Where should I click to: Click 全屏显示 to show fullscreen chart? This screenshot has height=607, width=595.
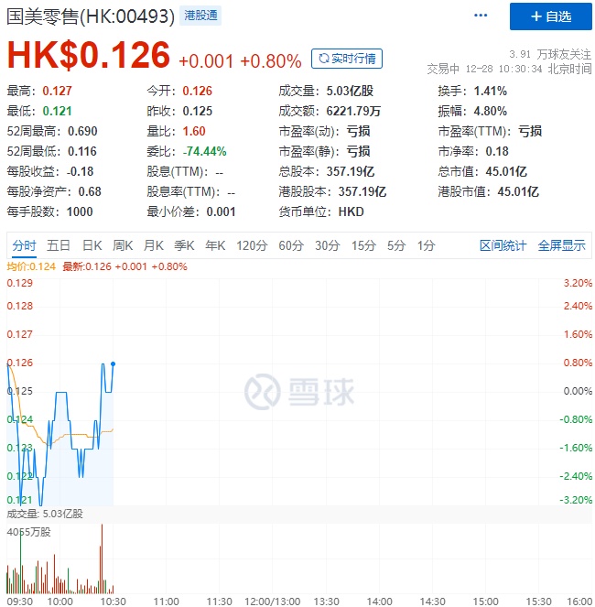click(561, 245)
